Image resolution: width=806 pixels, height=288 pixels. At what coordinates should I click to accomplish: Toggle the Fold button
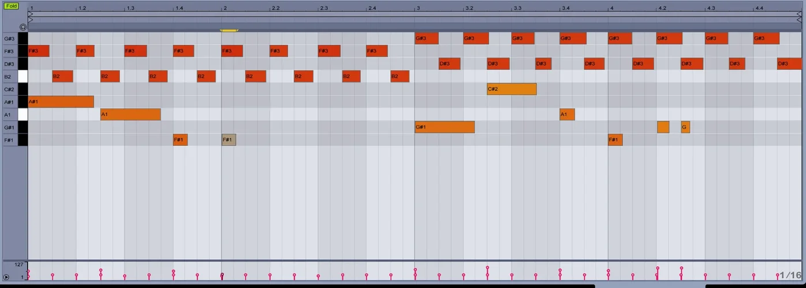tap(12, 6)
